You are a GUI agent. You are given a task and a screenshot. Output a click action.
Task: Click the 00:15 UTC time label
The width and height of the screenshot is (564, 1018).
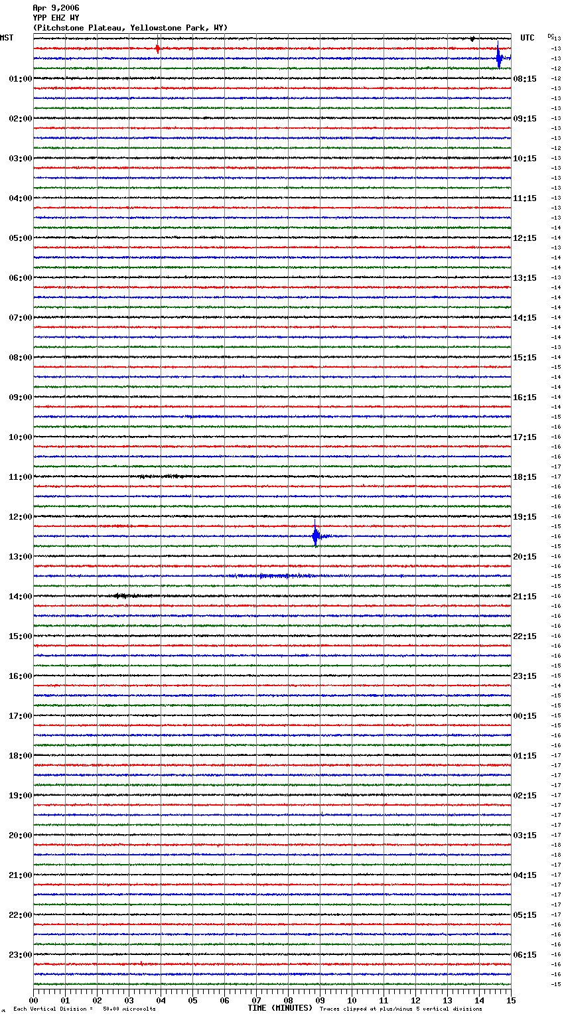pos(525,716)
